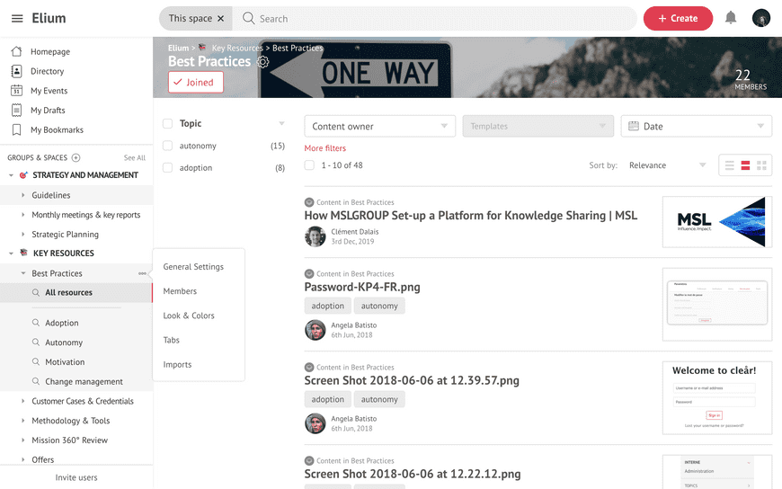The image size is (782, 489).
Task: Open the Homepage house icon
Action: coord(16,51)
